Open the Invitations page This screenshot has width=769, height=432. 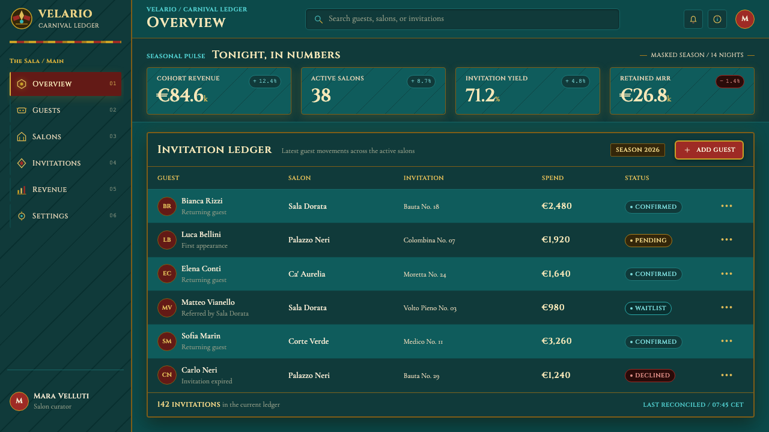tap(65, 163)
